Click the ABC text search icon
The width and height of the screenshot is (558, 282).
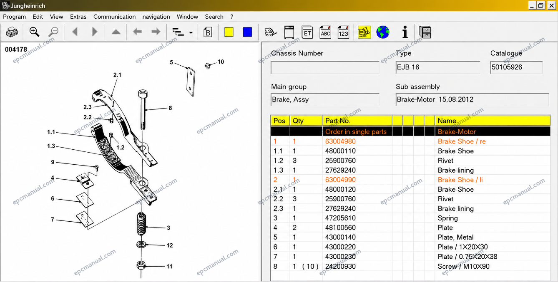coord(325,32)
